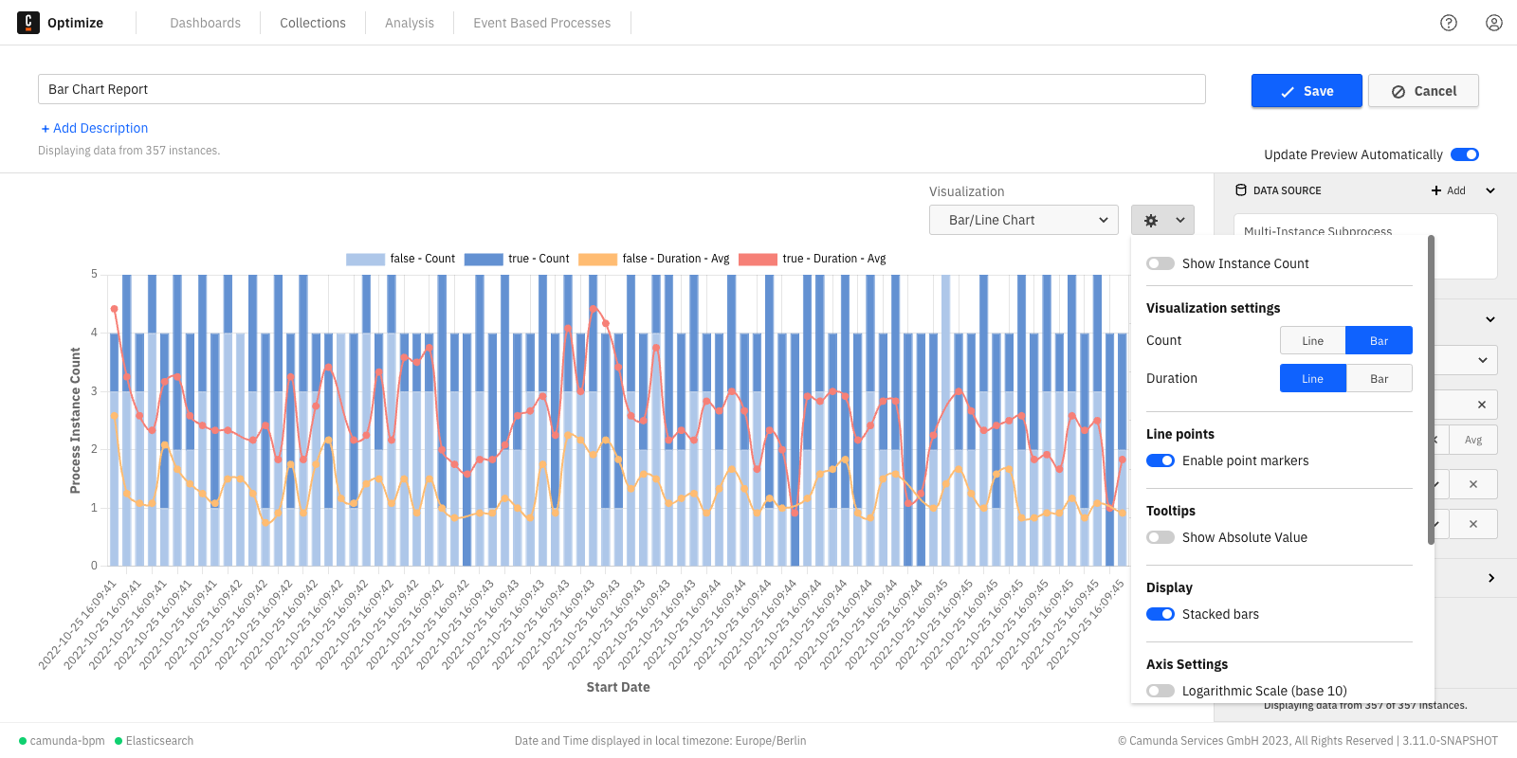Click the Display heading in settings
This screenshot has width=1517, height=758.
point(1169,587)
